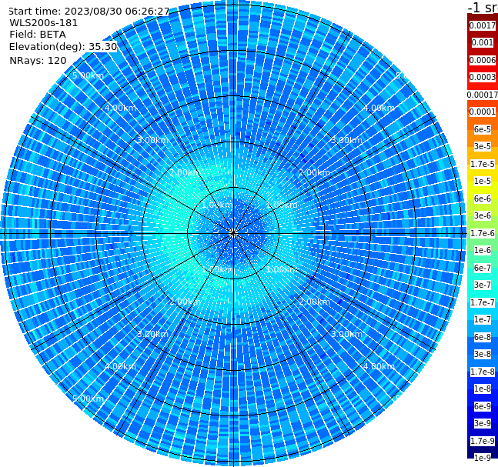Click the 4.00km range label in southeast quadrant
The width and height of the screenshot is (498, 467).
pyautogui.click(x=379, y=366)
